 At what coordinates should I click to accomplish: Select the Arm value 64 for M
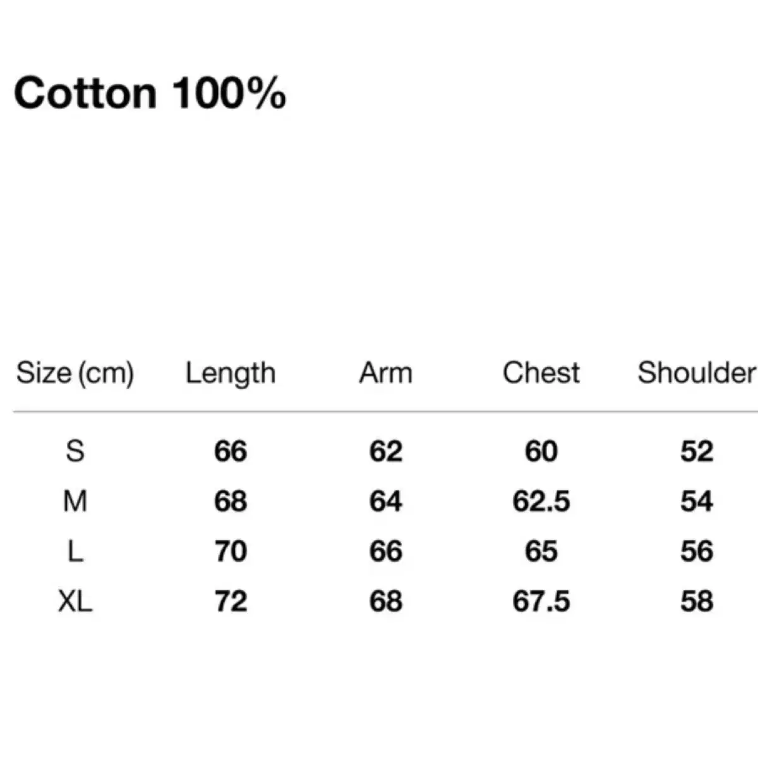pyautogui.click(x=385, y=502)
